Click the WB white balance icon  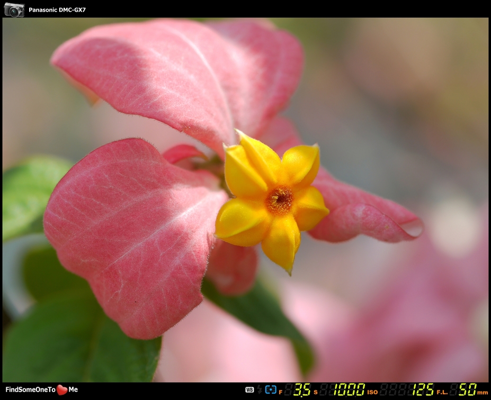pyautogui.click(x=249, y=389)
